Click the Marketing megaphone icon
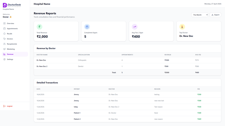Screen dimensions: 225x126 click(5, 49)
